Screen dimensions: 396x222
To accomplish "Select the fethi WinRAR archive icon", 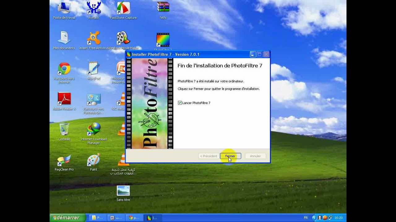I will [163, 11].
